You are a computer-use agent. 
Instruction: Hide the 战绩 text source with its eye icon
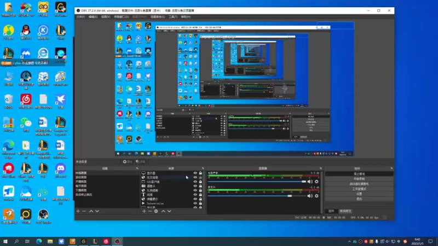(195, 195)
